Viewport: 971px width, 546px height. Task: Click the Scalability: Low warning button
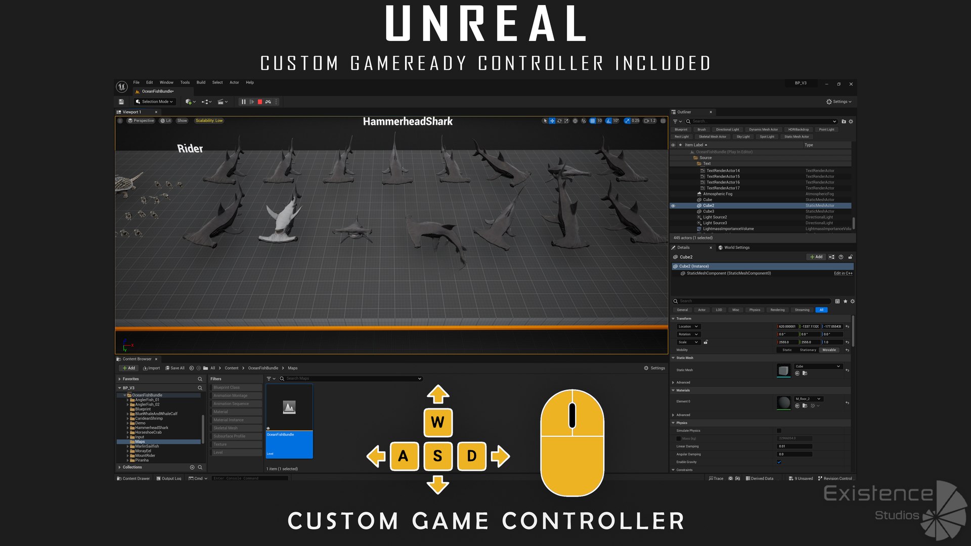point(209,121)
